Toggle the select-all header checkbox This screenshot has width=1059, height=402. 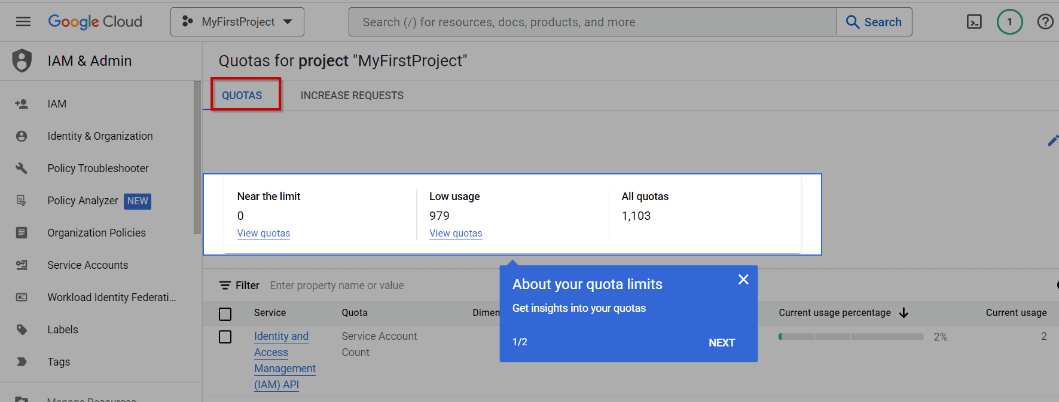click(x=225, y=314)
